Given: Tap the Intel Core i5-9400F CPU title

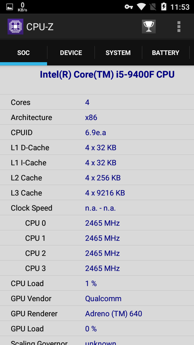Looking at the screenshot, I should point(107,75).
